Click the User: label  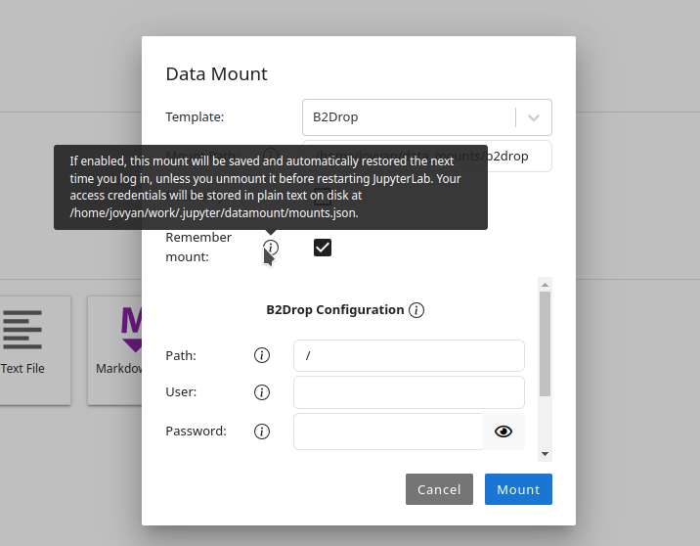[x=181, y=391]
